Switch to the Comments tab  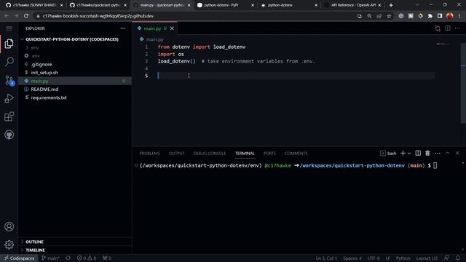[x=296, y=154]
